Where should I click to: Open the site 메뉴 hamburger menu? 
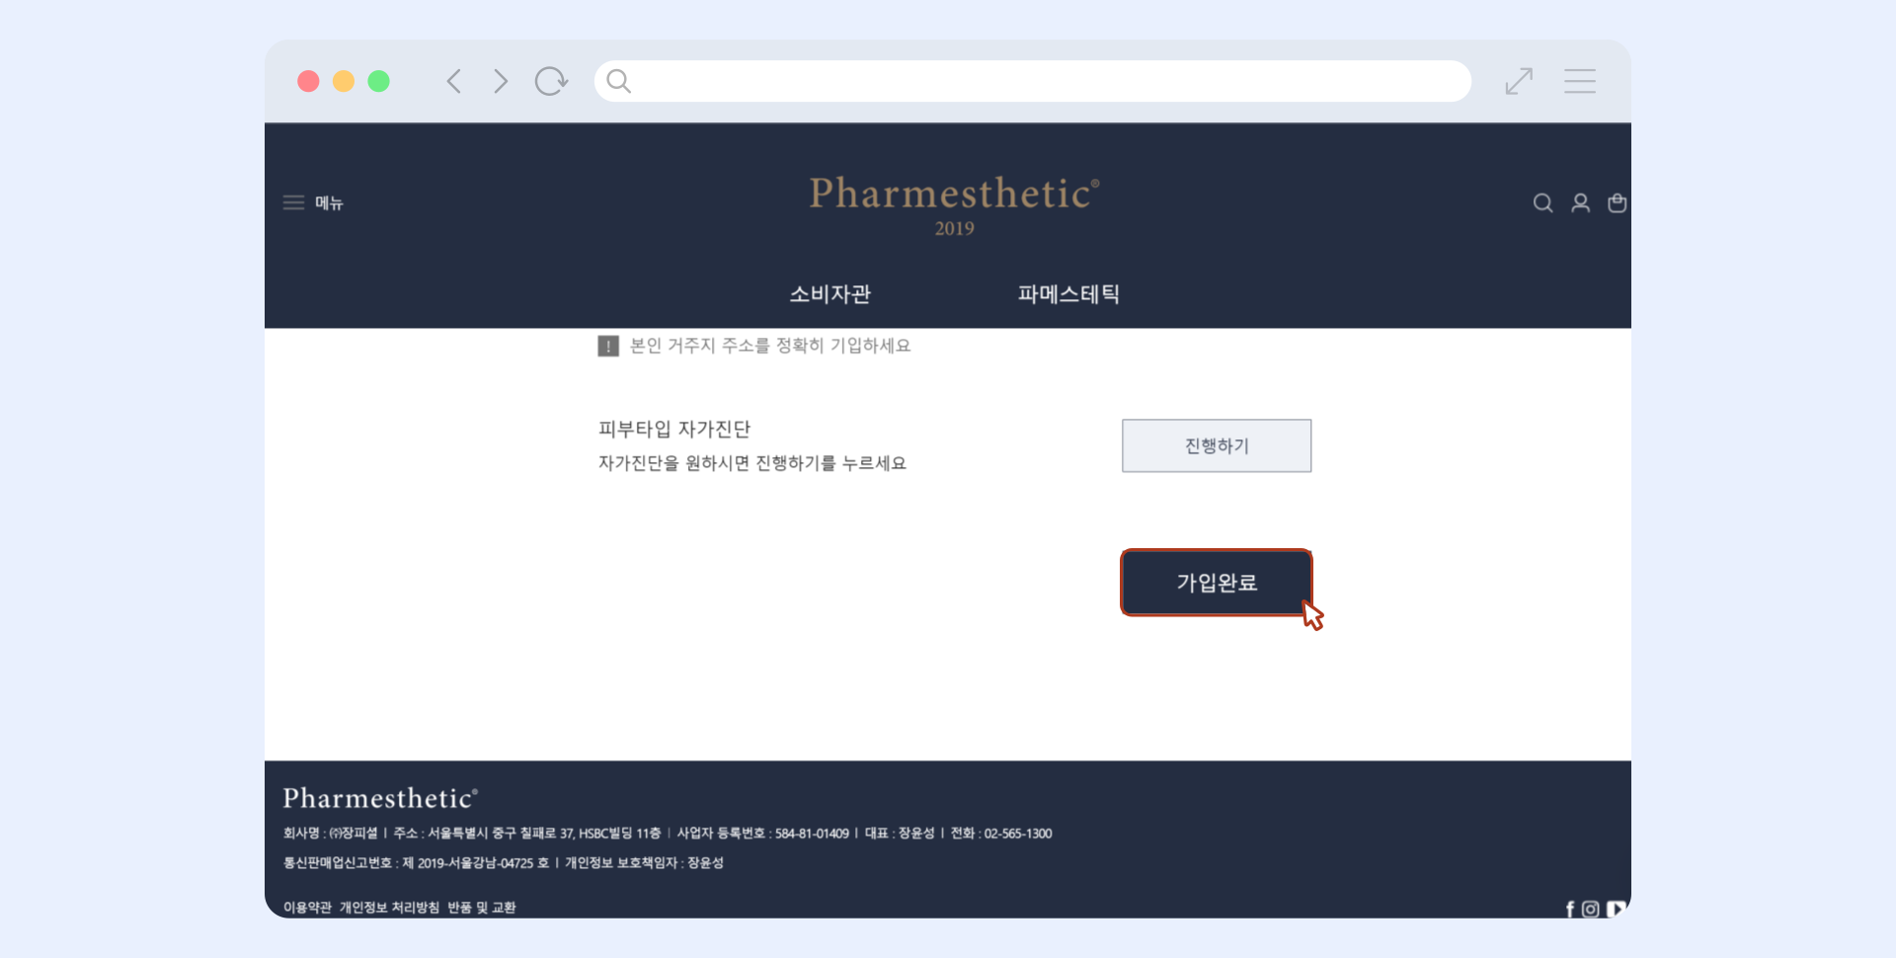313,202
